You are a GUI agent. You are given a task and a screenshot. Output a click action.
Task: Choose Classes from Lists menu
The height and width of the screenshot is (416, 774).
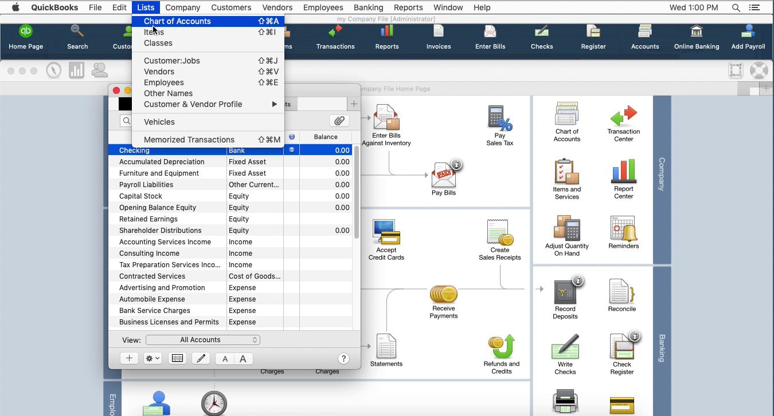tap(208, 43)
